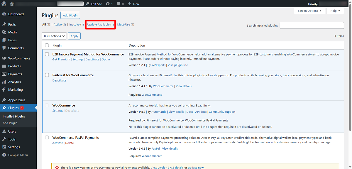This screenshot has width=352, height=169.
Task: View Inactive plugins list
Action: pos(76,24)
